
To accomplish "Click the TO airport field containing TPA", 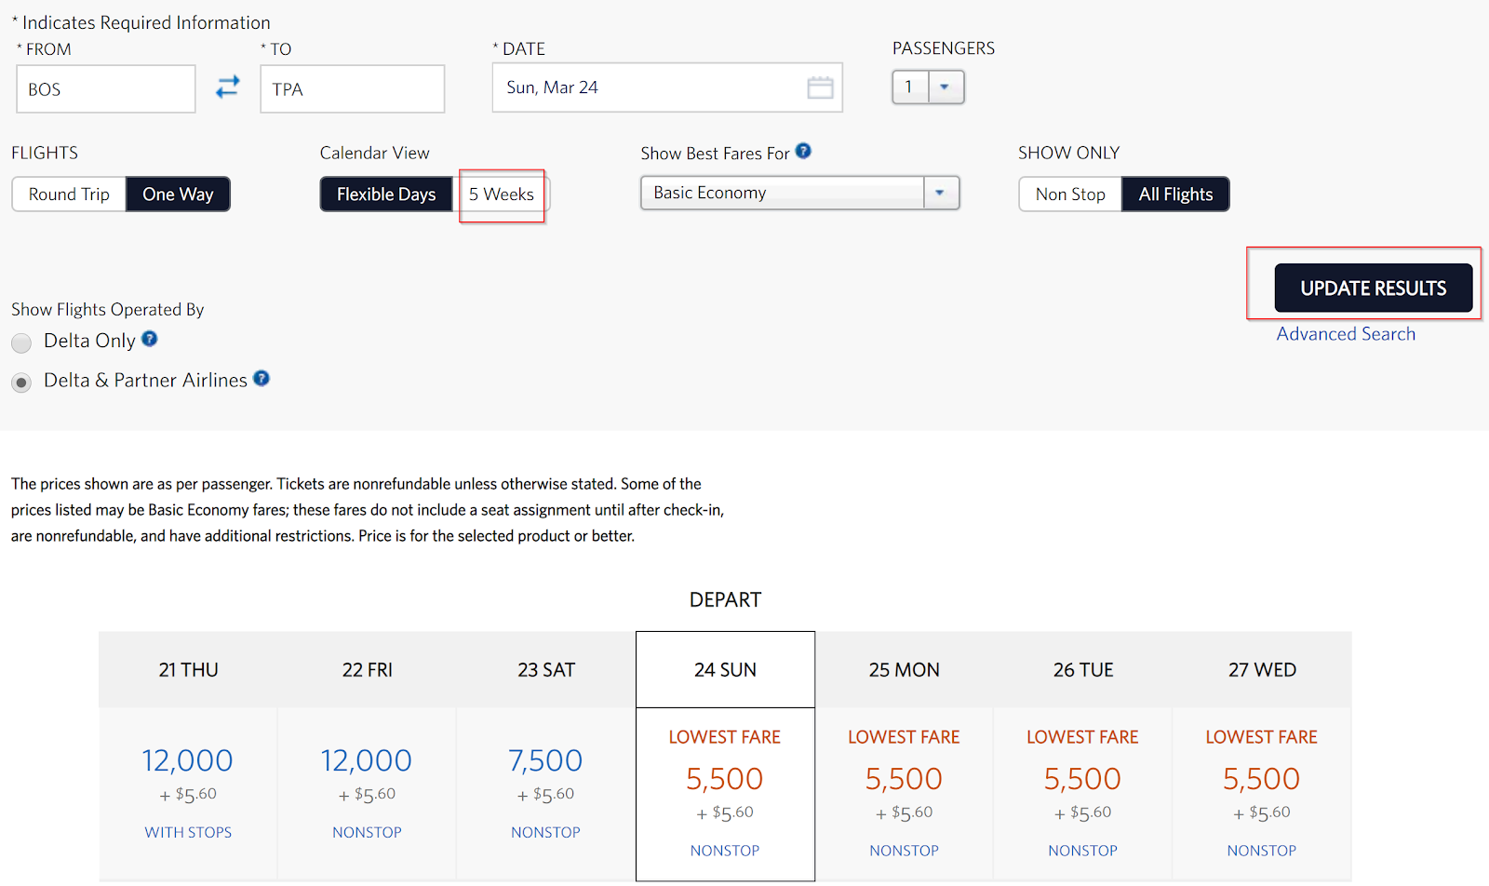I will pos(352,89).
